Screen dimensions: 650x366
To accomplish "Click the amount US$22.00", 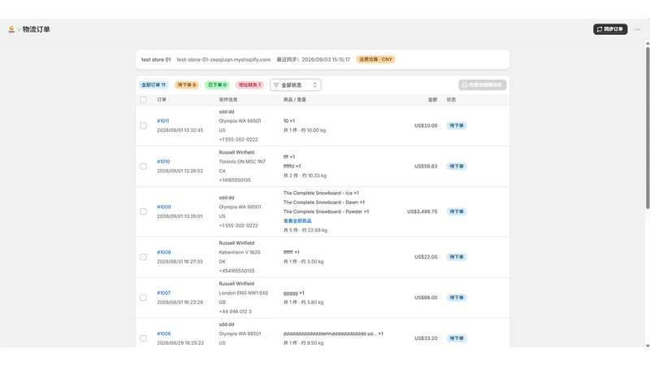I will tap(426, 257).
